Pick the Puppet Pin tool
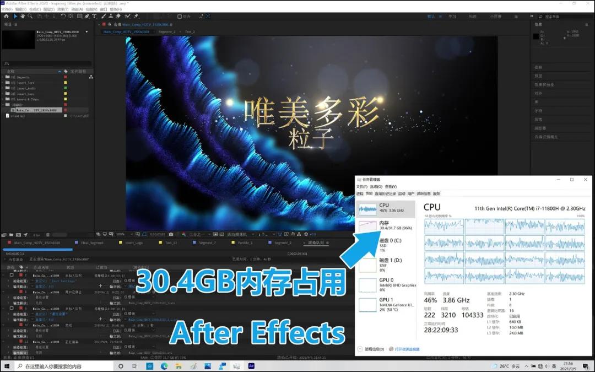 (x=137, y=17)
